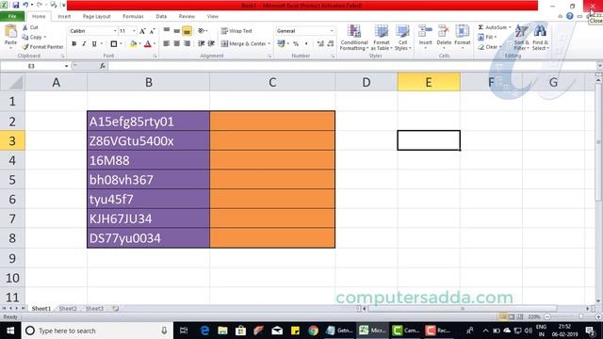Image resolution: width=603 pixels, height=339 pixels.
Task: Open the File tab
Action: [x=12, y=16]
